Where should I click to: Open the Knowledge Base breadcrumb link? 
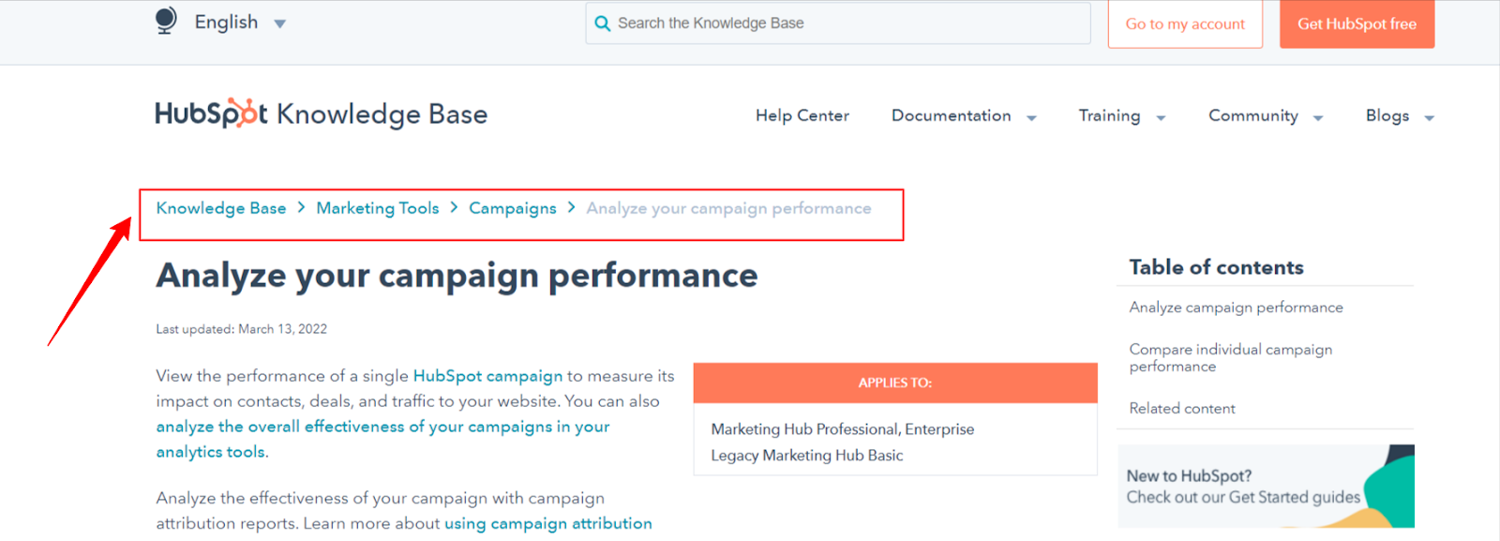coord(221,208)
